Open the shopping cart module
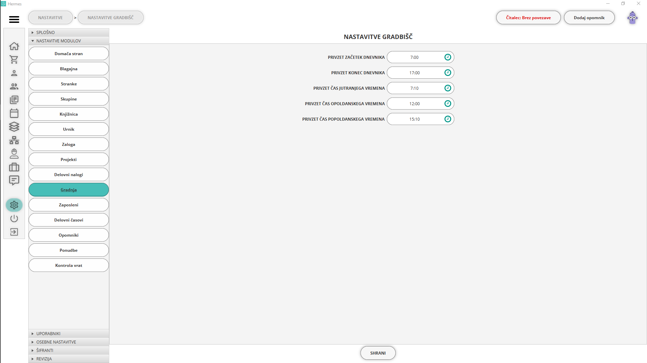The height and width of the screenshot is (363, 647). tap(14, 59)
